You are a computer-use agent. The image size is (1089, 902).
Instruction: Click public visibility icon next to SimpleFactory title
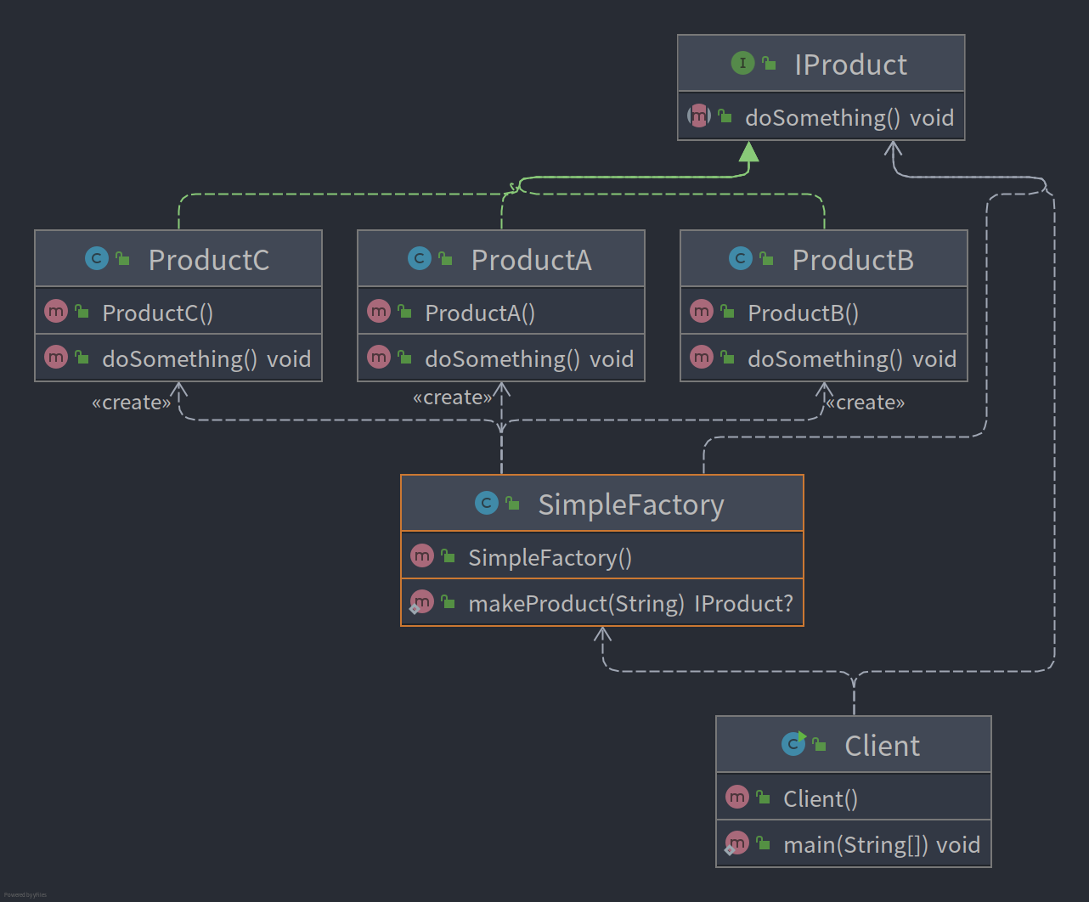click(513, 503)
